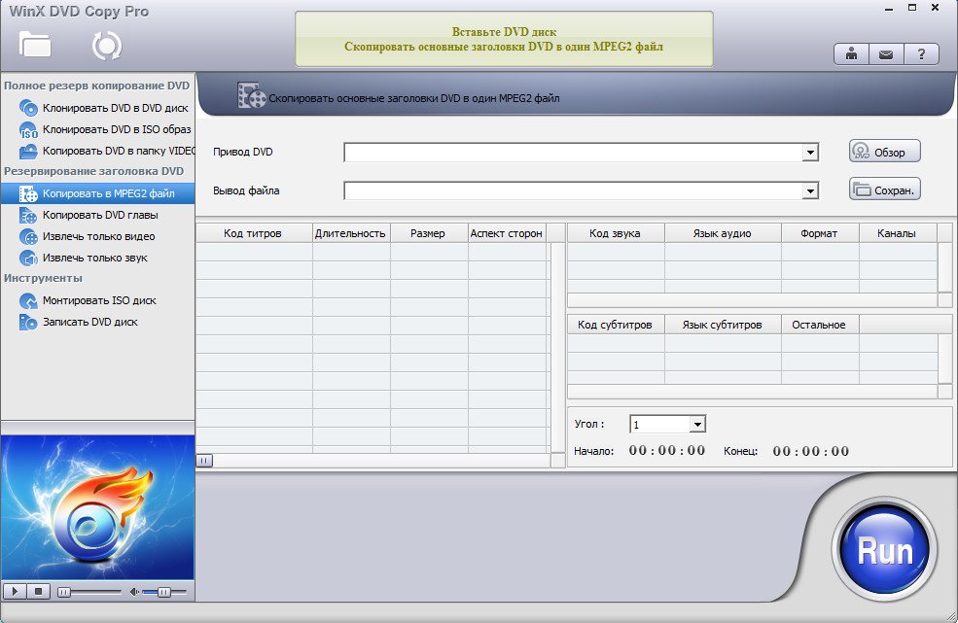Select Копировать DVD в папку VIDEO
This screenshot has width=958, height=623.
click(119, 151)
